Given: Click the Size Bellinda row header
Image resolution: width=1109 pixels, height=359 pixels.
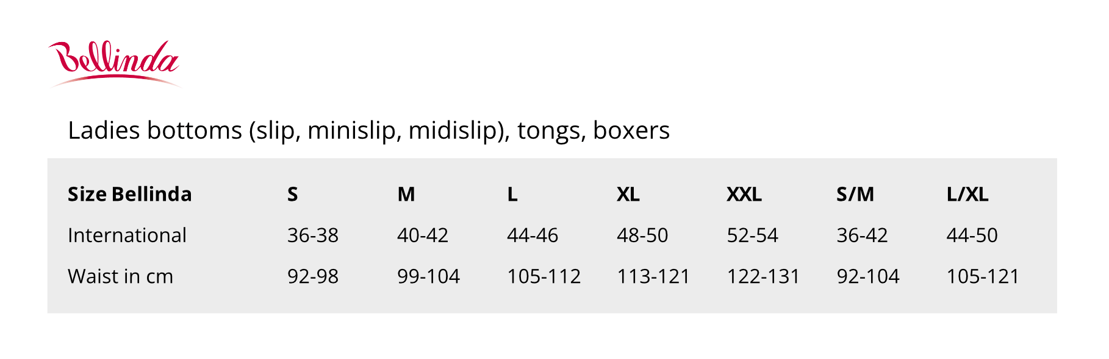Looking at the screenshot, I should pos(130,194).
